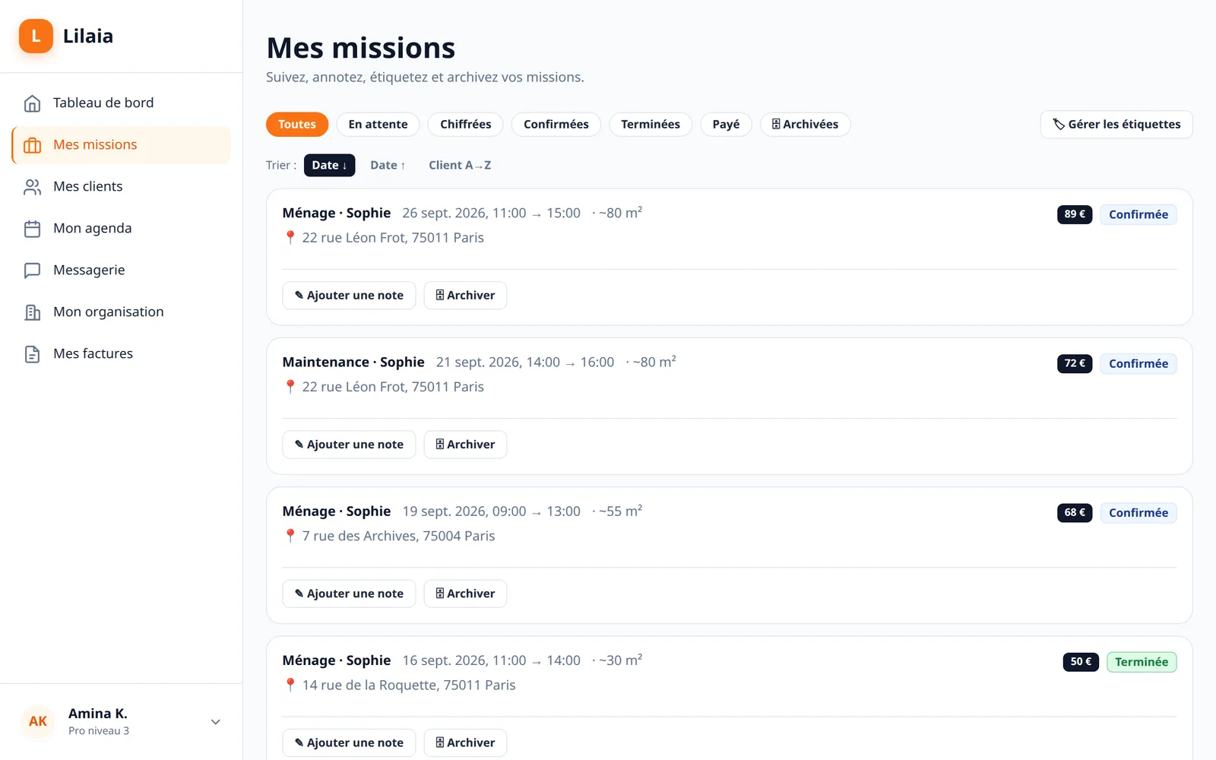
Task: Show Confirmées missions
Action: 556,125
